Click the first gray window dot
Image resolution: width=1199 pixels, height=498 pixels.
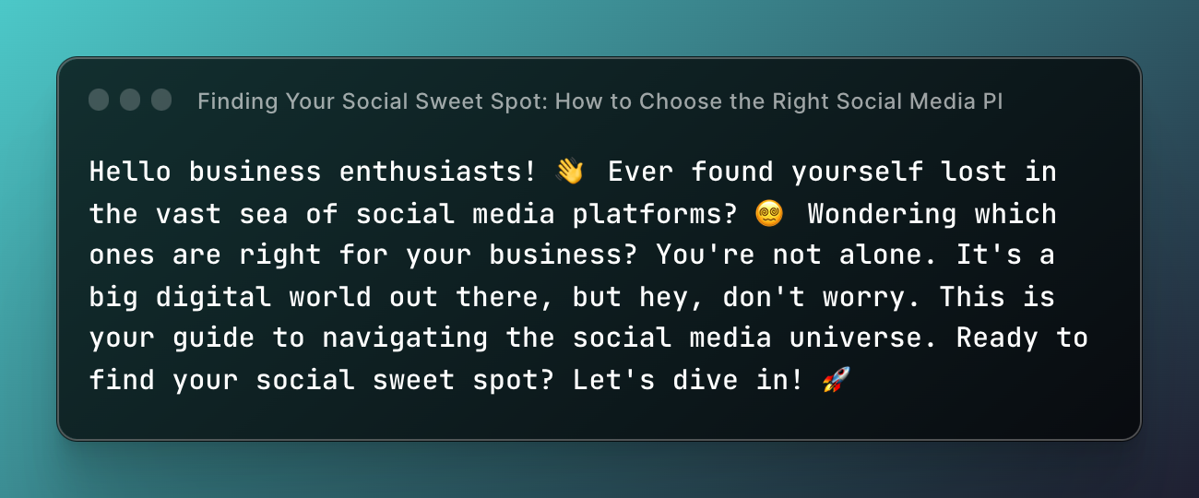coord(99,100)
